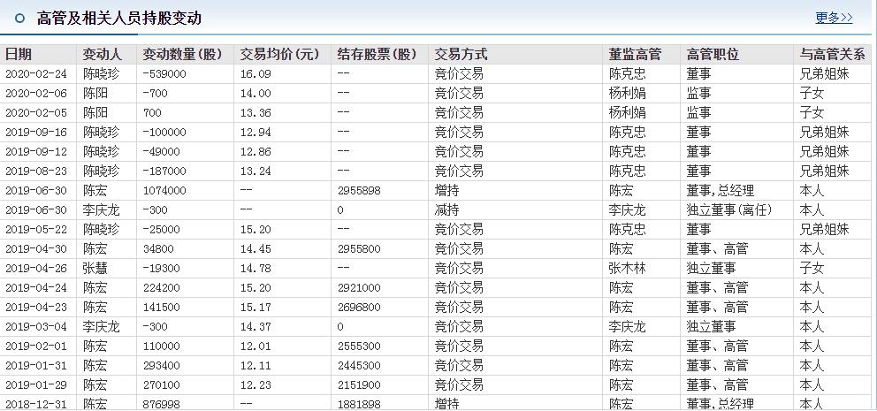The height and width of the screenshot is (411, 877).
Task: Click the remaining shares value 2555300
Action: click(x=359, y=346)
